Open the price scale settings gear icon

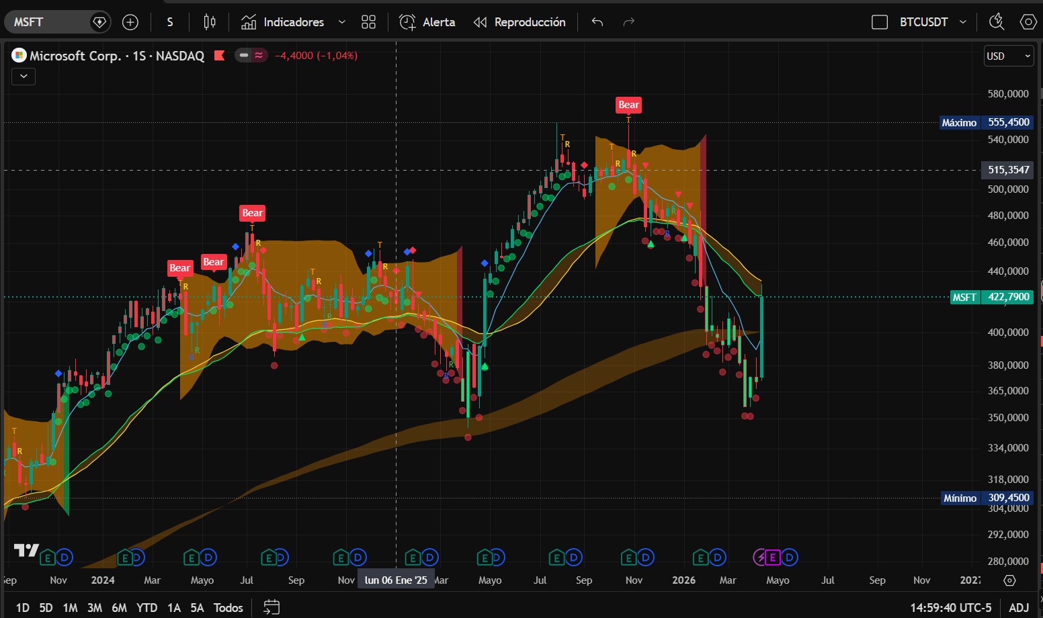[1009, 580]
